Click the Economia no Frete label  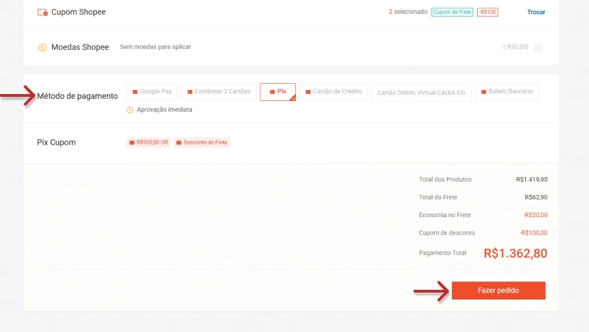(x=445, y=215)
